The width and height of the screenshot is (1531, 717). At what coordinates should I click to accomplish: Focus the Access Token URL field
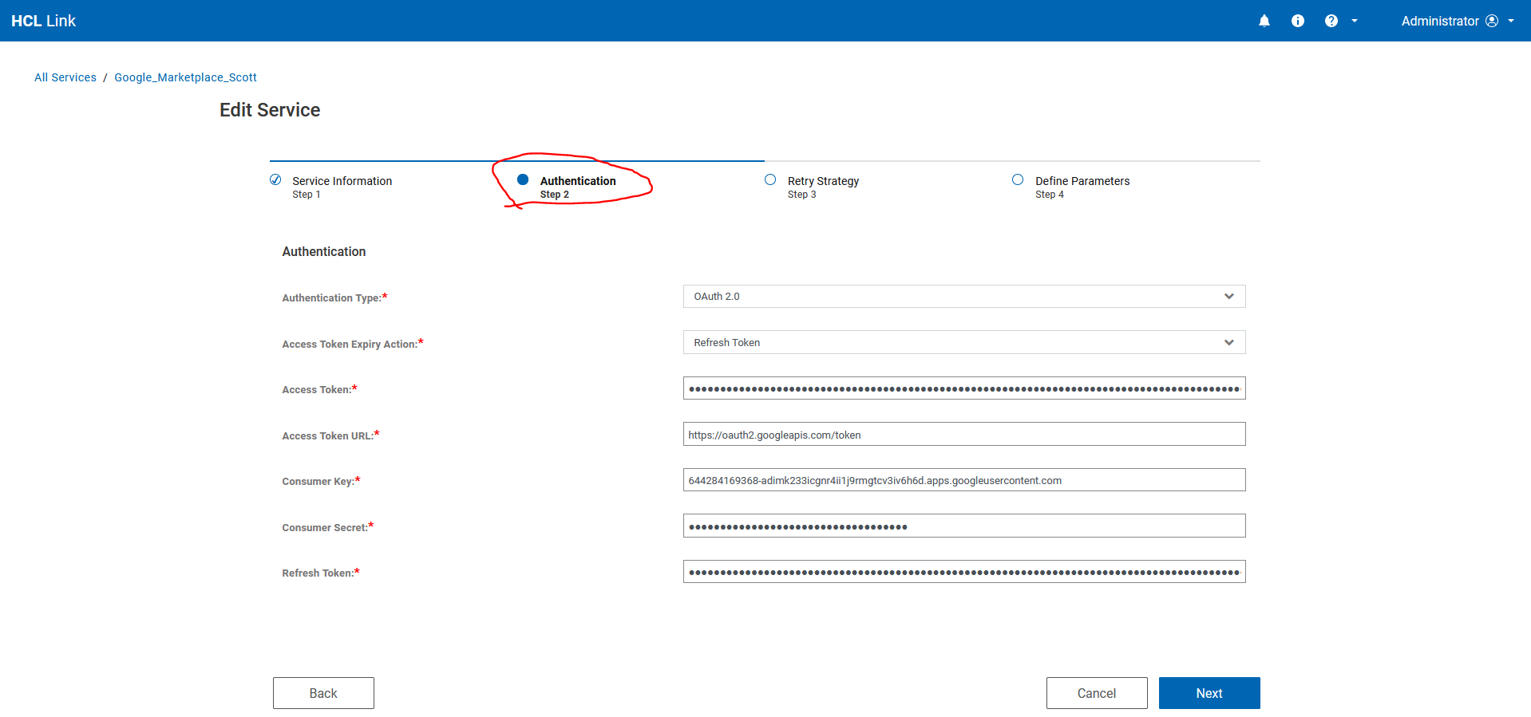pyautogui.click(x=964, y=435)
